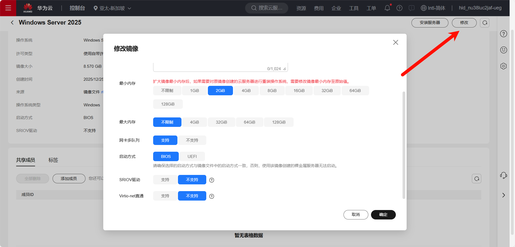Open the 亚太-新加坡 region dropdown
The height and width of the screenshot is (247, 515).
click(112, 8)
